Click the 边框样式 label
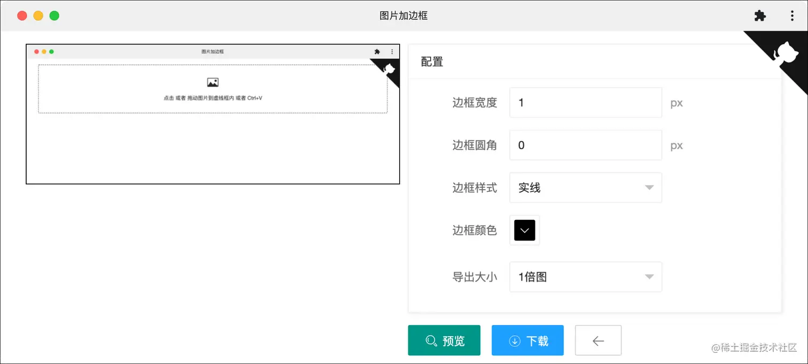808x364 pixels. [475, 188]
